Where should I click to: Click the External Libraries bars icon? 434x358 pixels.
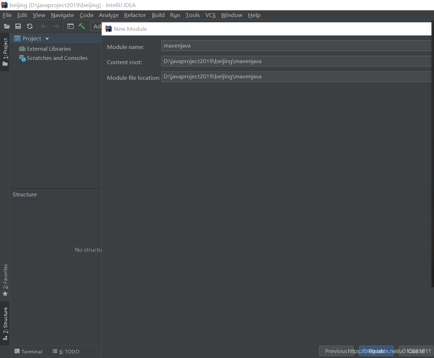pos(22,49)
